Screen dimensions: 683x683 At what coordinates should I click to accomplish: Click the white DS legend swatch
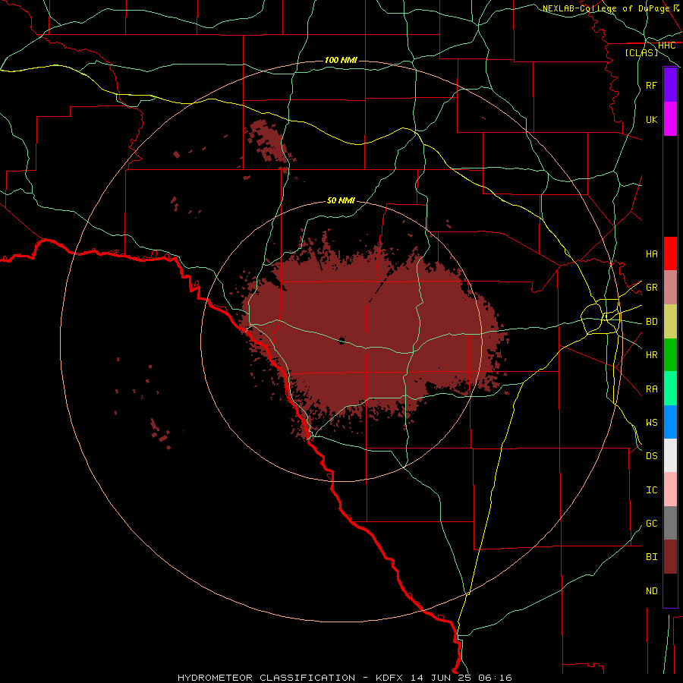tap(670, 455)
